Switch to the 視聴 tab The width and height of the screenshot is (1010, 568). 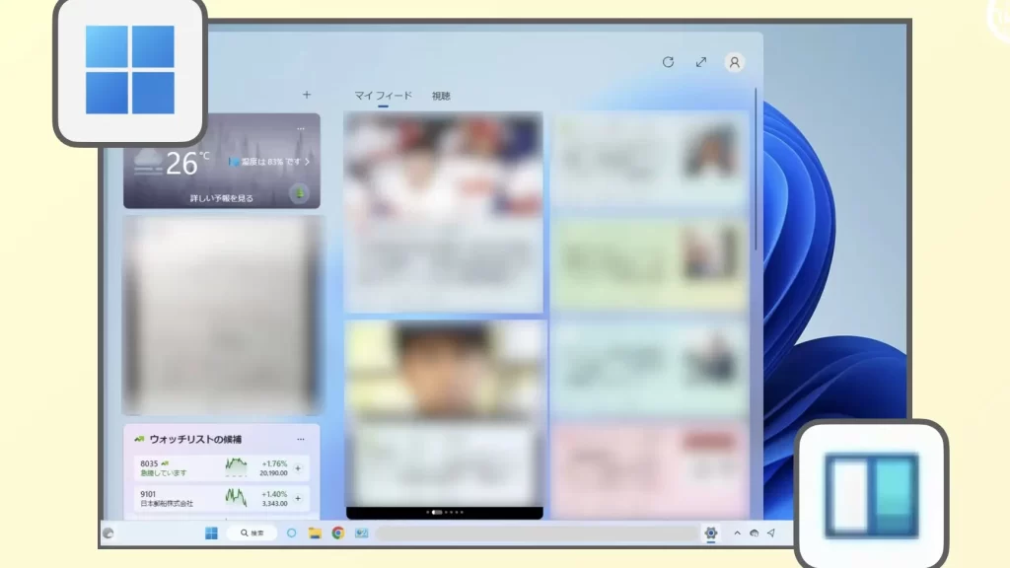coord(441,96)
